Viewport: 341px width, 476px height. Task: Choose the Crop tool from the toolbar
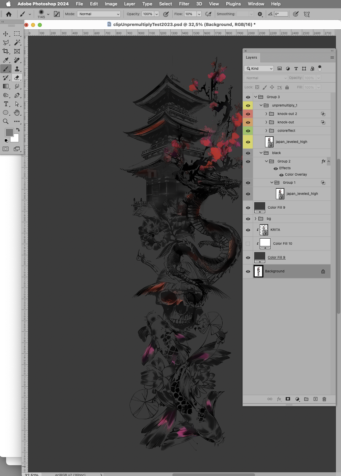(x=5, y=51)
